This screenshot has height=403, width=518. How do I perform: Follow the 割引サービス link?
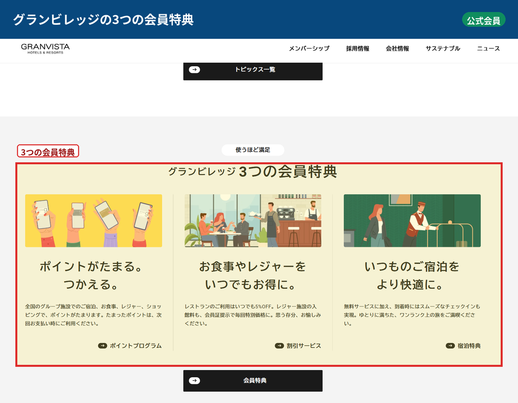click(x=304, y=346)
